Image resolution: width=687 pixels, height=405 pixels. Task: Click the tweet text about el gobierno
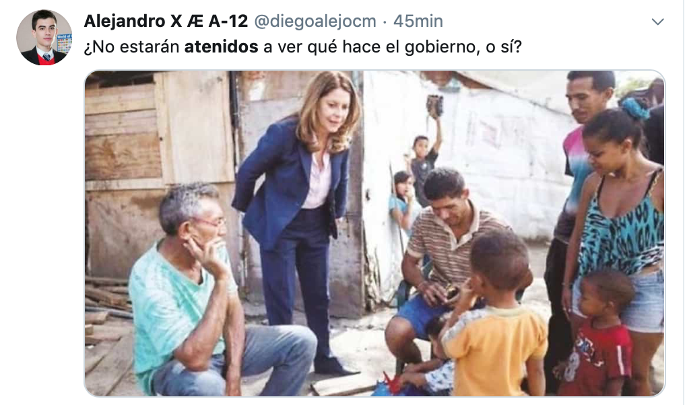303,47
